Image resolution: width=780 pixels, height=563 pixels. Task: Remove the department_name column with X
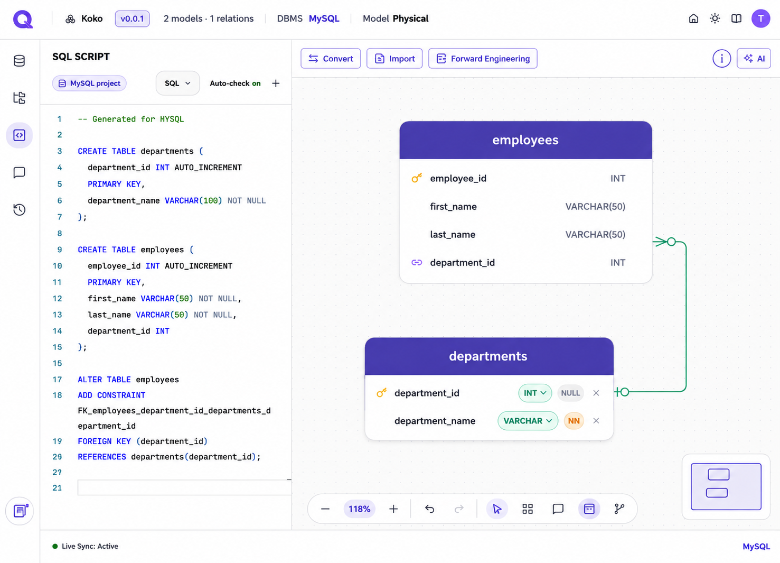596,421
